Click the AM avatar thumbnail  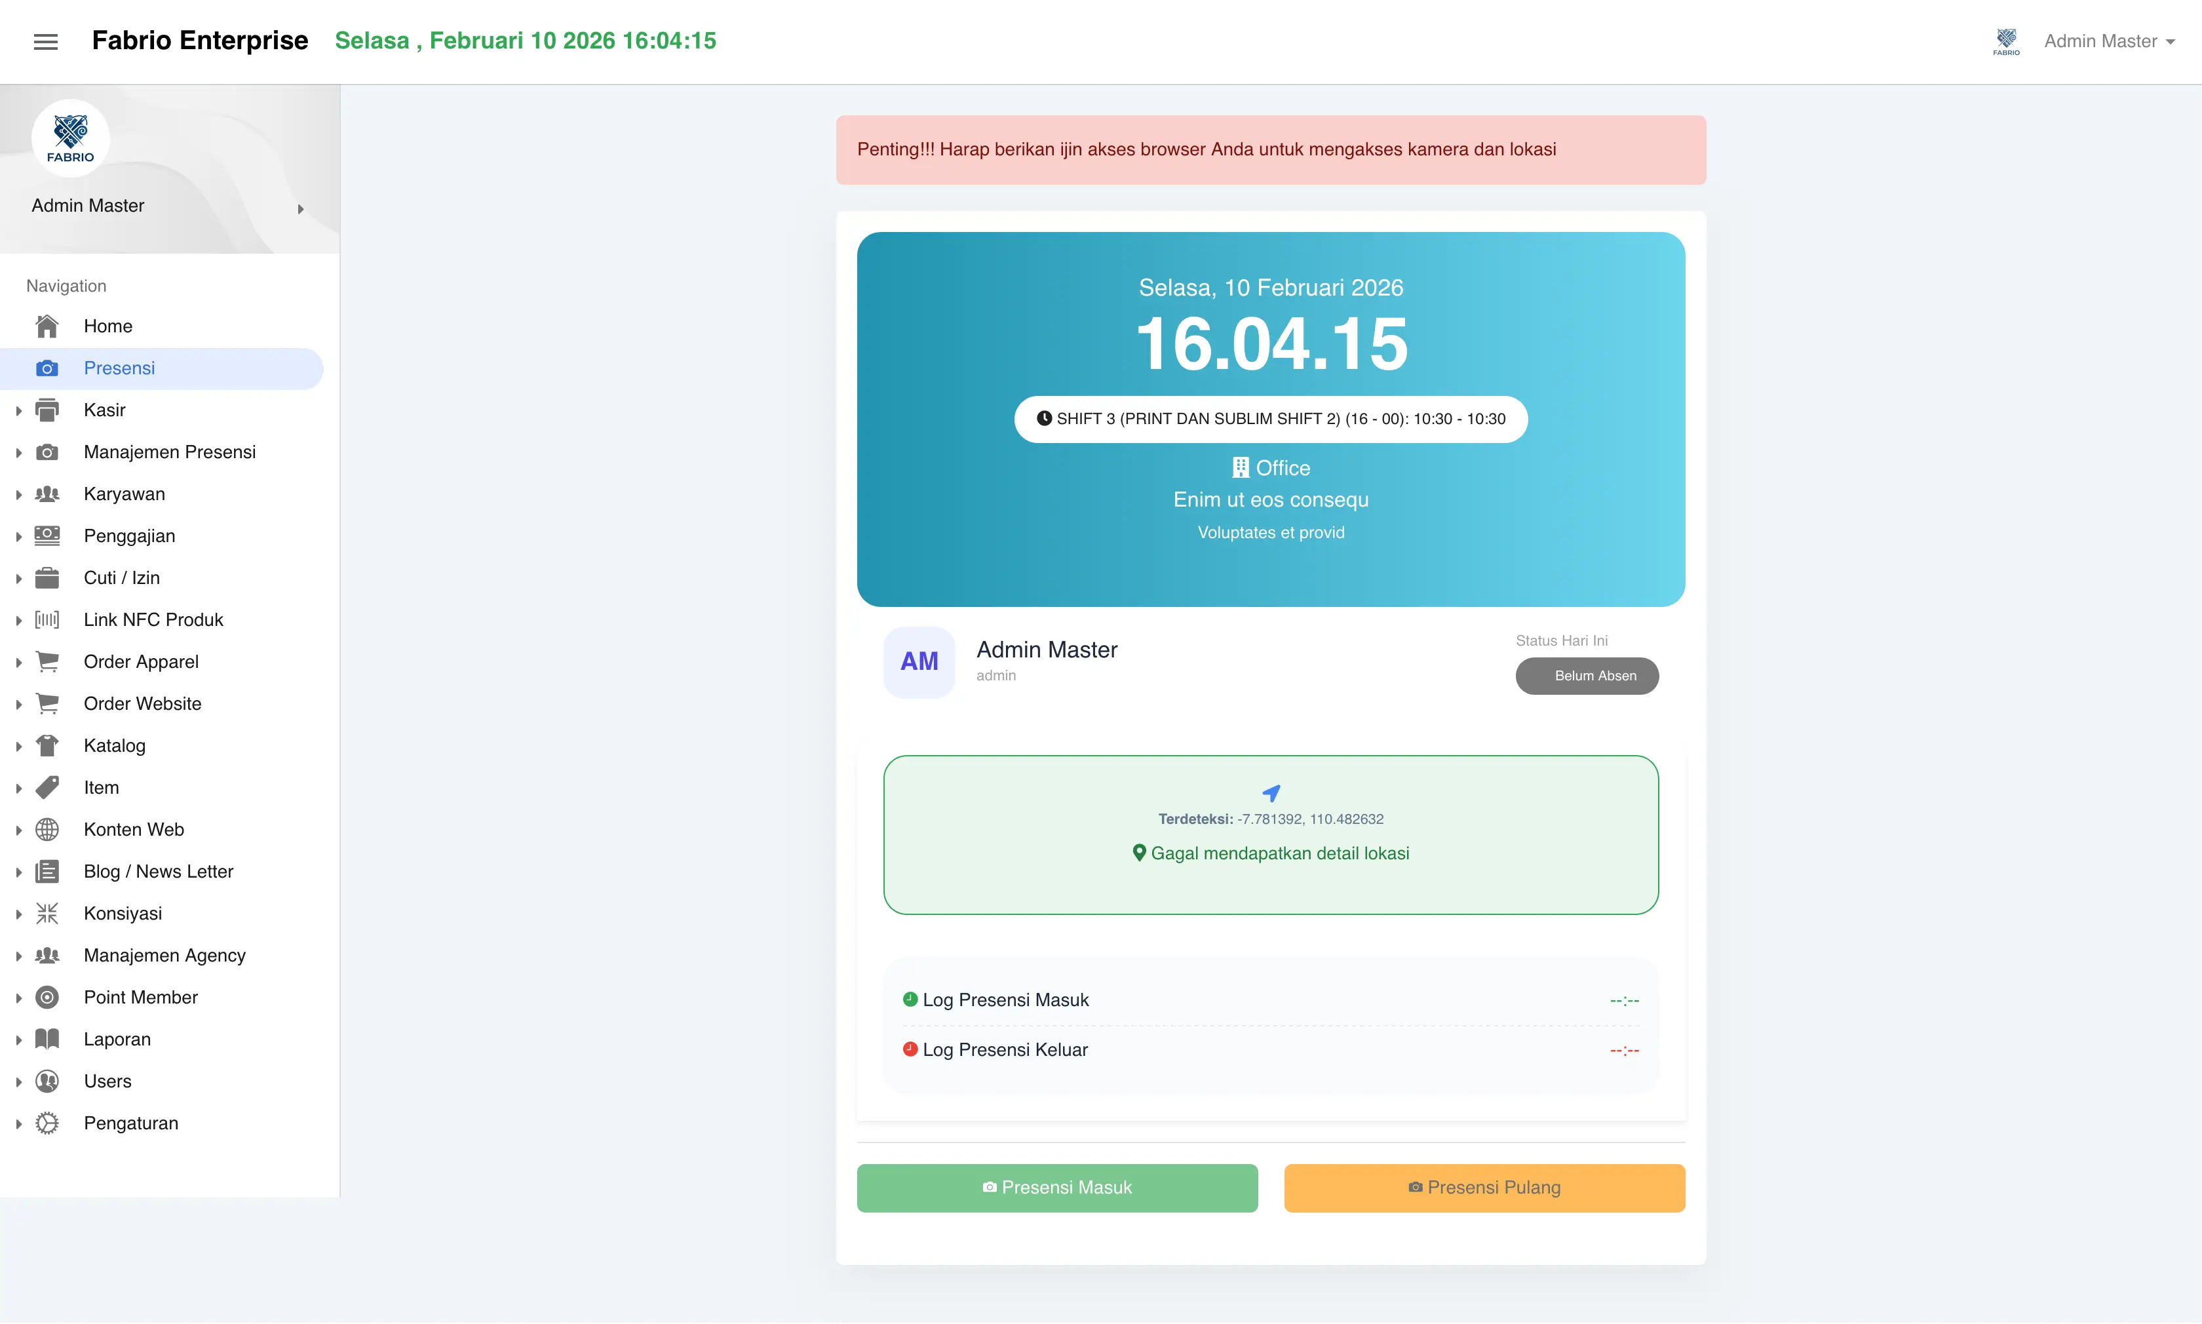pyautogui.click(x=919, y=662)
